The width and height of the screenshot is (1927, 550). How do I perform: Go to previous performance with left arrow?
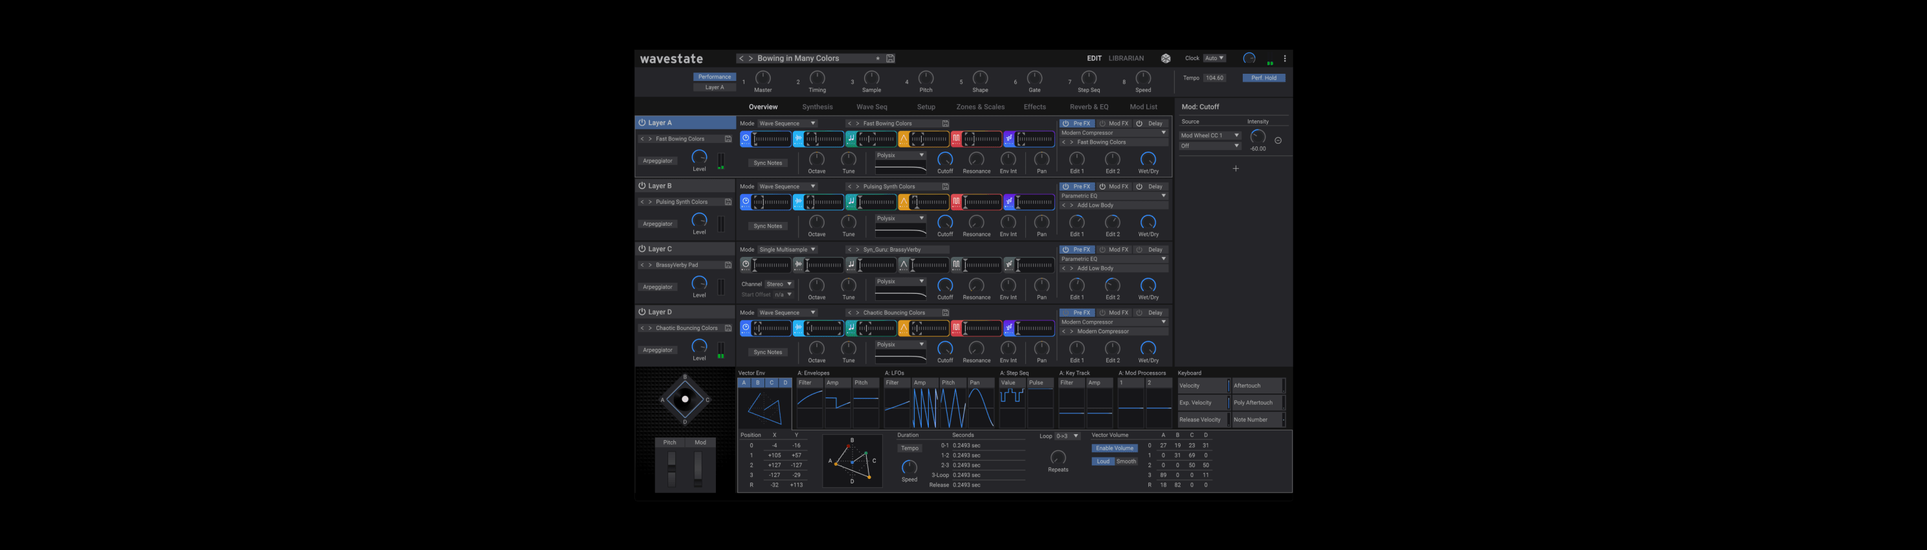[x=741, y=58]
